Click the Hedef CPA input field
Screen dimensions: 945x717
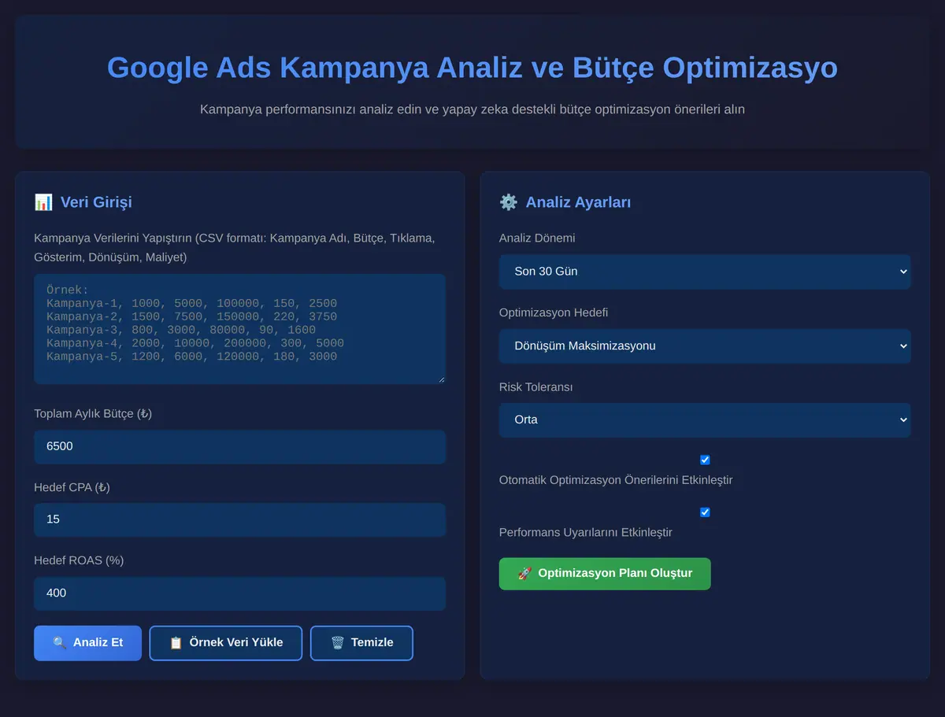click(240, 519)
